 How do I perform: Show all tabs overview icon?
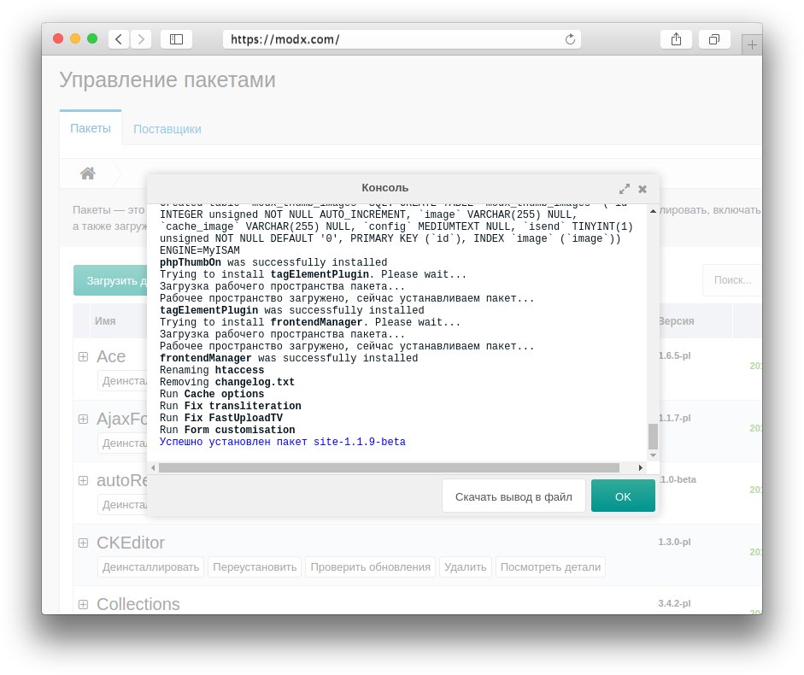[714, 39]
